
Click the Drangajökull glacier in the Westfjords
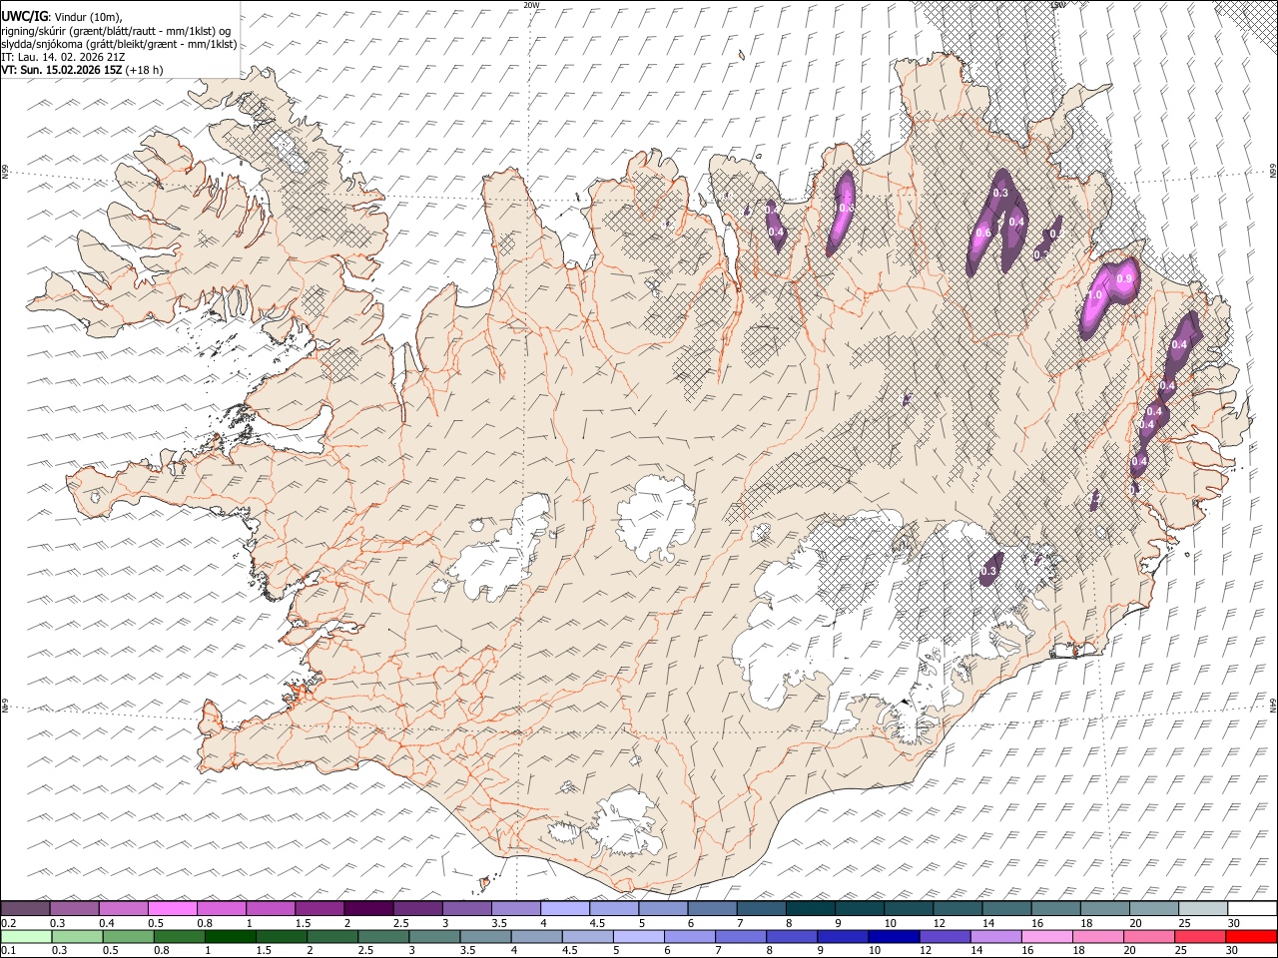pos(291,149)
